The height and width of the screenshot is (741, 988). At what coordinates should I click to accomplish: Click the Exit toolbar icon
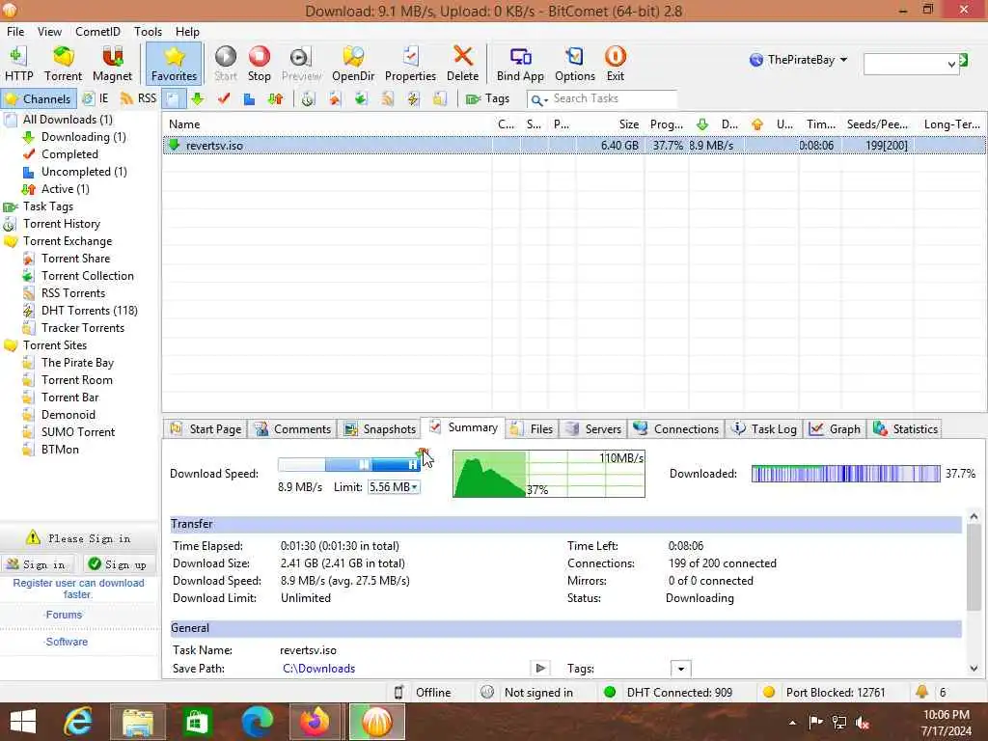click(x=615, y=64)
